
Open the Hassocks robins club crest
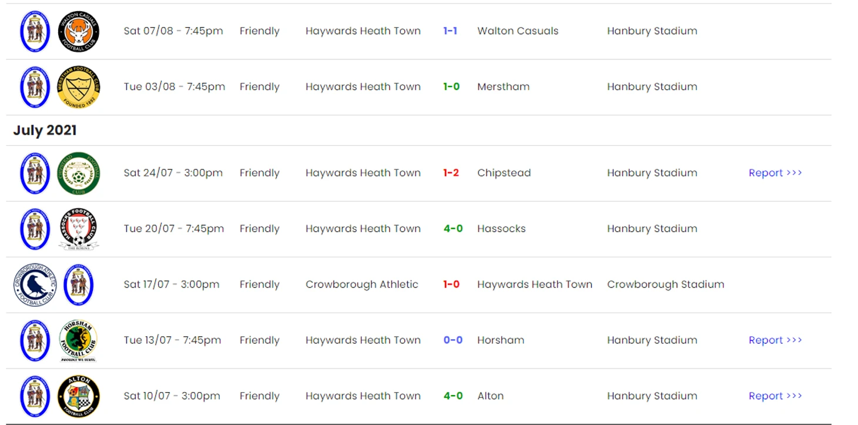79,229
